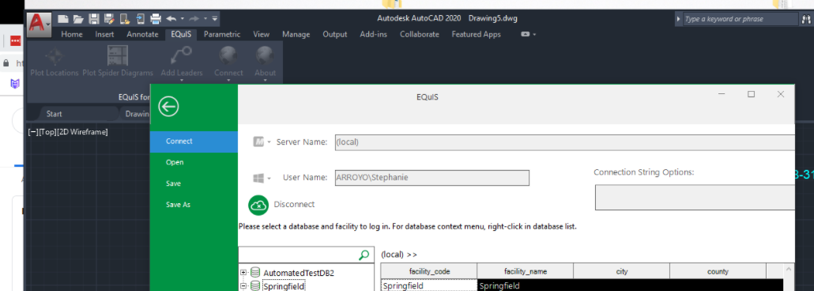
Task: Switch to the Insert ribbon tab
Action: (105, 34)
